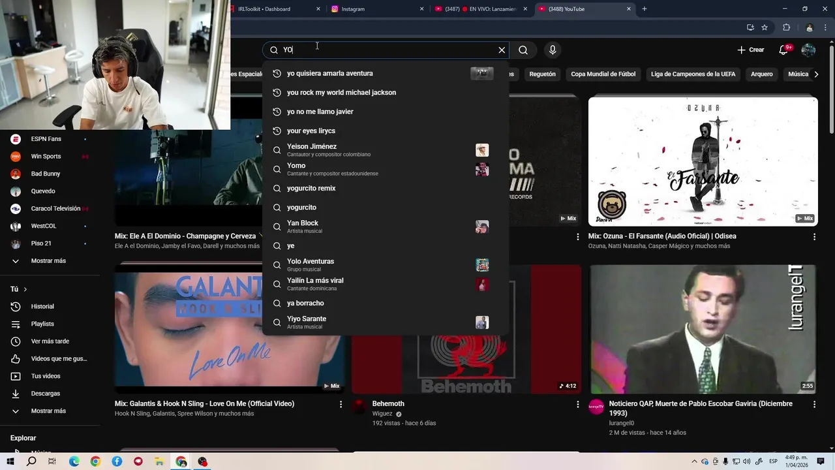Open Playlists in sidebar
Viewport: 835px width, 470px height.
click(49, 324)
